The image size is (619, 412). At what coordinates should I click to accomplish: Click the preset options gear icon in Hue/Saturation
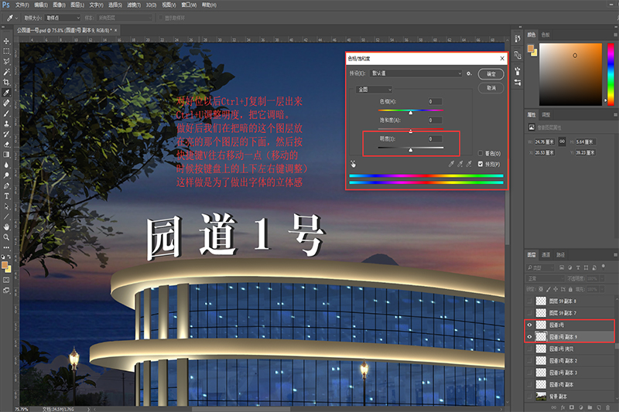pyautogui.click(x=469, y=73)
